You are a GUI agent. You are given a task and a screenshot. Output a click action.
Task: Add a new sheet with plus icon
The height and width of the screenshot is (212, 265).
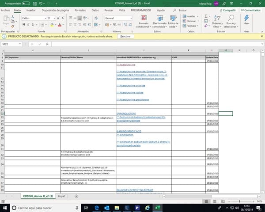point(76,196)
